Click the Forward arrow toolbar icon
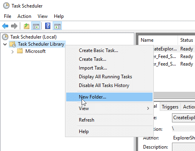195x151 pixels. point(14,26)
